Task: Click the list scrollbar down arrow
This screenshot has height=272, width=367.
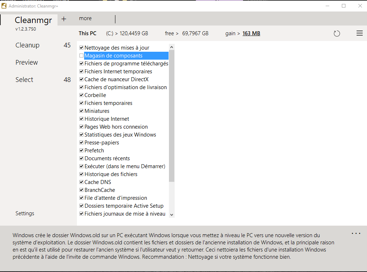Action: 171,215
